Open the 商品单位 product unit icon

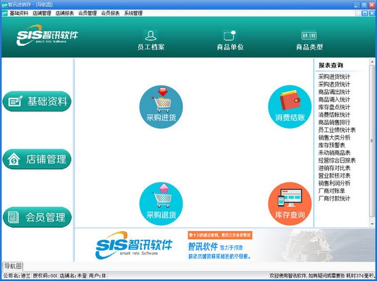pyautogui.click(x=230, y=40)
